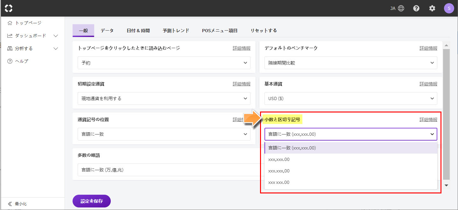
Task: Collapse the sidebar with 最小化
Action: (21, 204)
